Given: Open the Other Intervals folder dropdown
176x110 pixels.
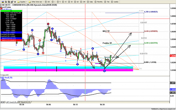Looking at the screenshot, I should pos(36,2).
